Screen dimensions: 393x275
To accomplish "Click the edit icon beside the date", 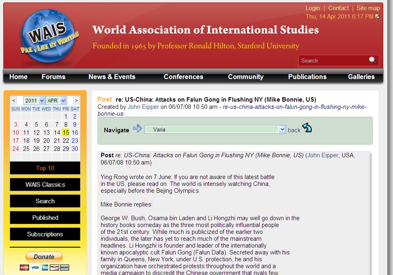I will pos(377,17).
